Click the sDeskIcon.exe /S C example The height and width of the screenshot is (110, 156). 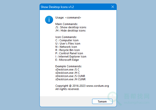pyautogui.click(x=67, y=69)
